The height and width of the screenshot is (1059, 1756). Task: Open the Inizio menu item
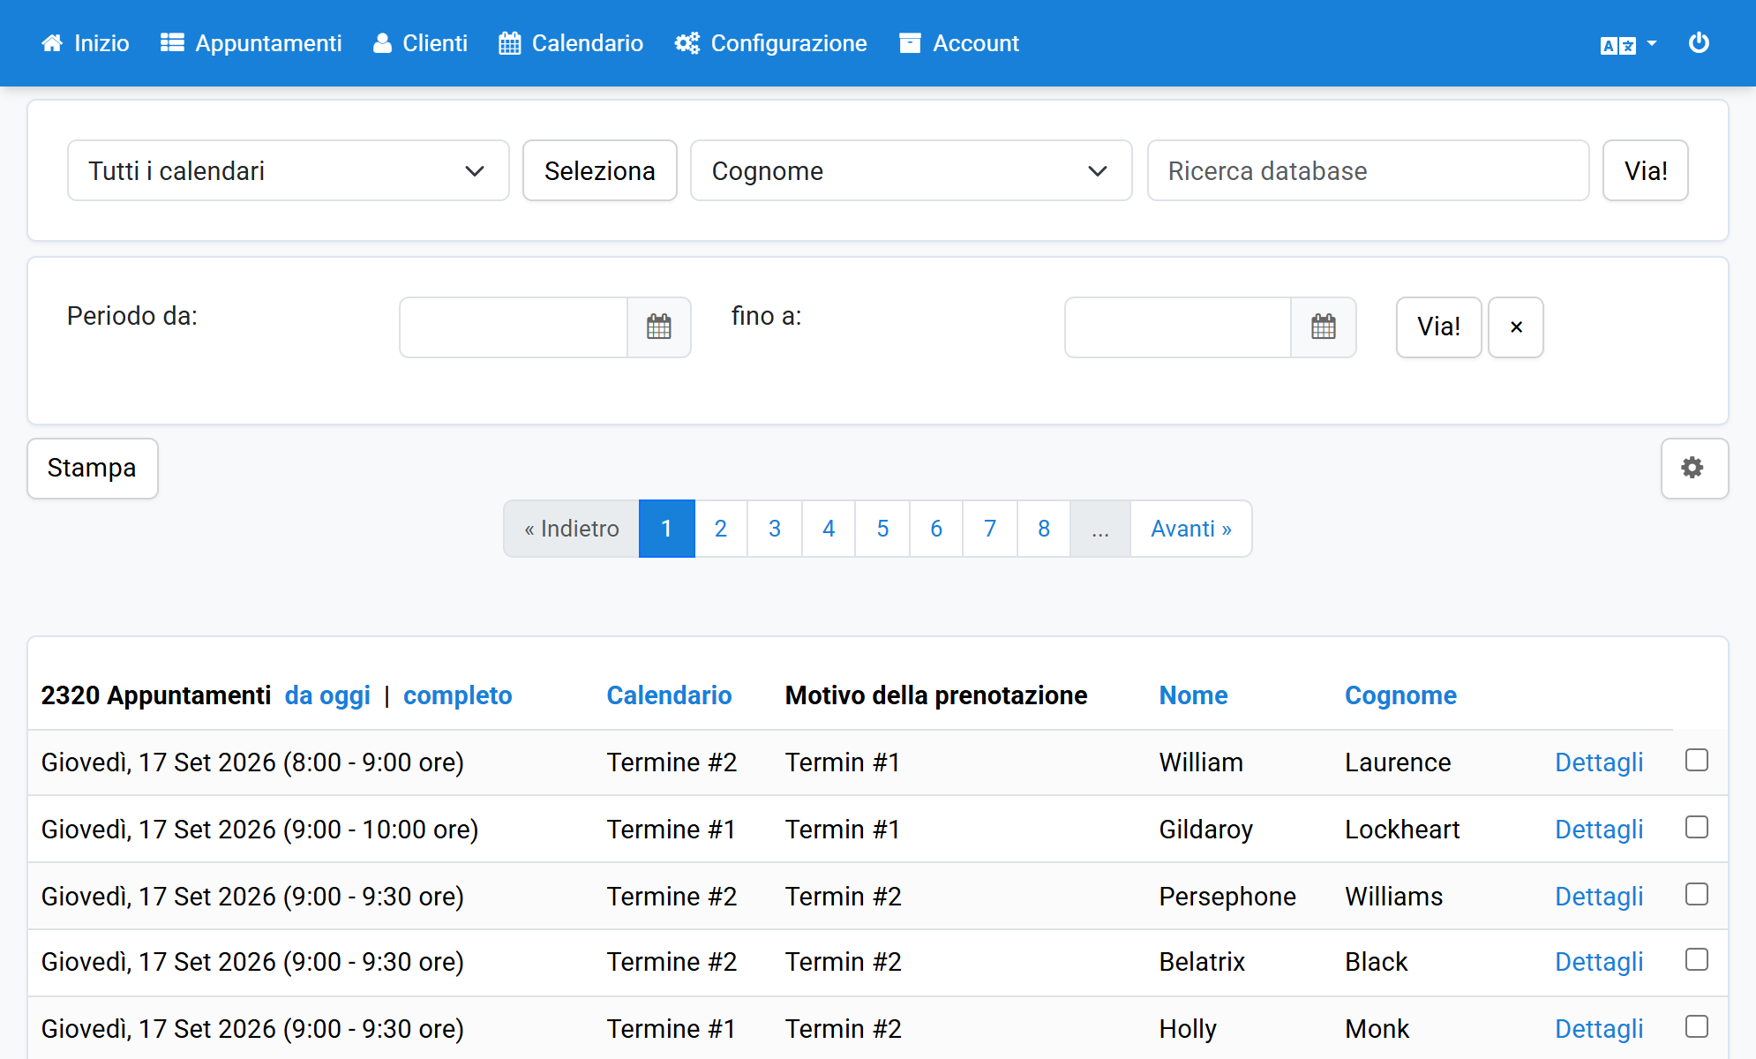click(85, 43)
